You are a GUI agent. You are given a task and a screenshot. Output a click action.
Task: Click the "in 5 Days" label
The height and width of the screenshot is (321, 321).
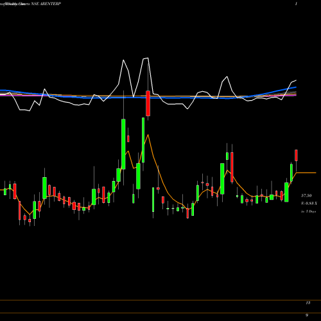(308, 211)
